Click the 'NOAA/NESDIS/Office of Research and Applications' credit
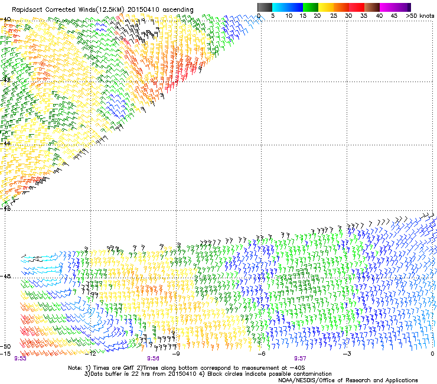This screenshot has height=384, width=437. coord(348,380)
